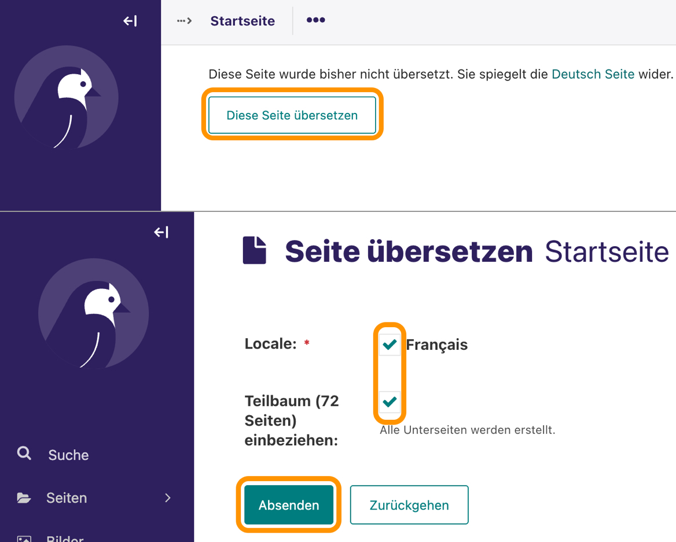676x542 pixels.
Task: Collapse sidebar using top arrow icon
Action: [x=130, y=21]
